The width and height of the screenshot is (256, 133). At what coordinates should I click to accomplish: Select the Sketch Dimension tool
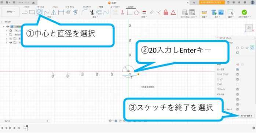click(x=61, y=12)
